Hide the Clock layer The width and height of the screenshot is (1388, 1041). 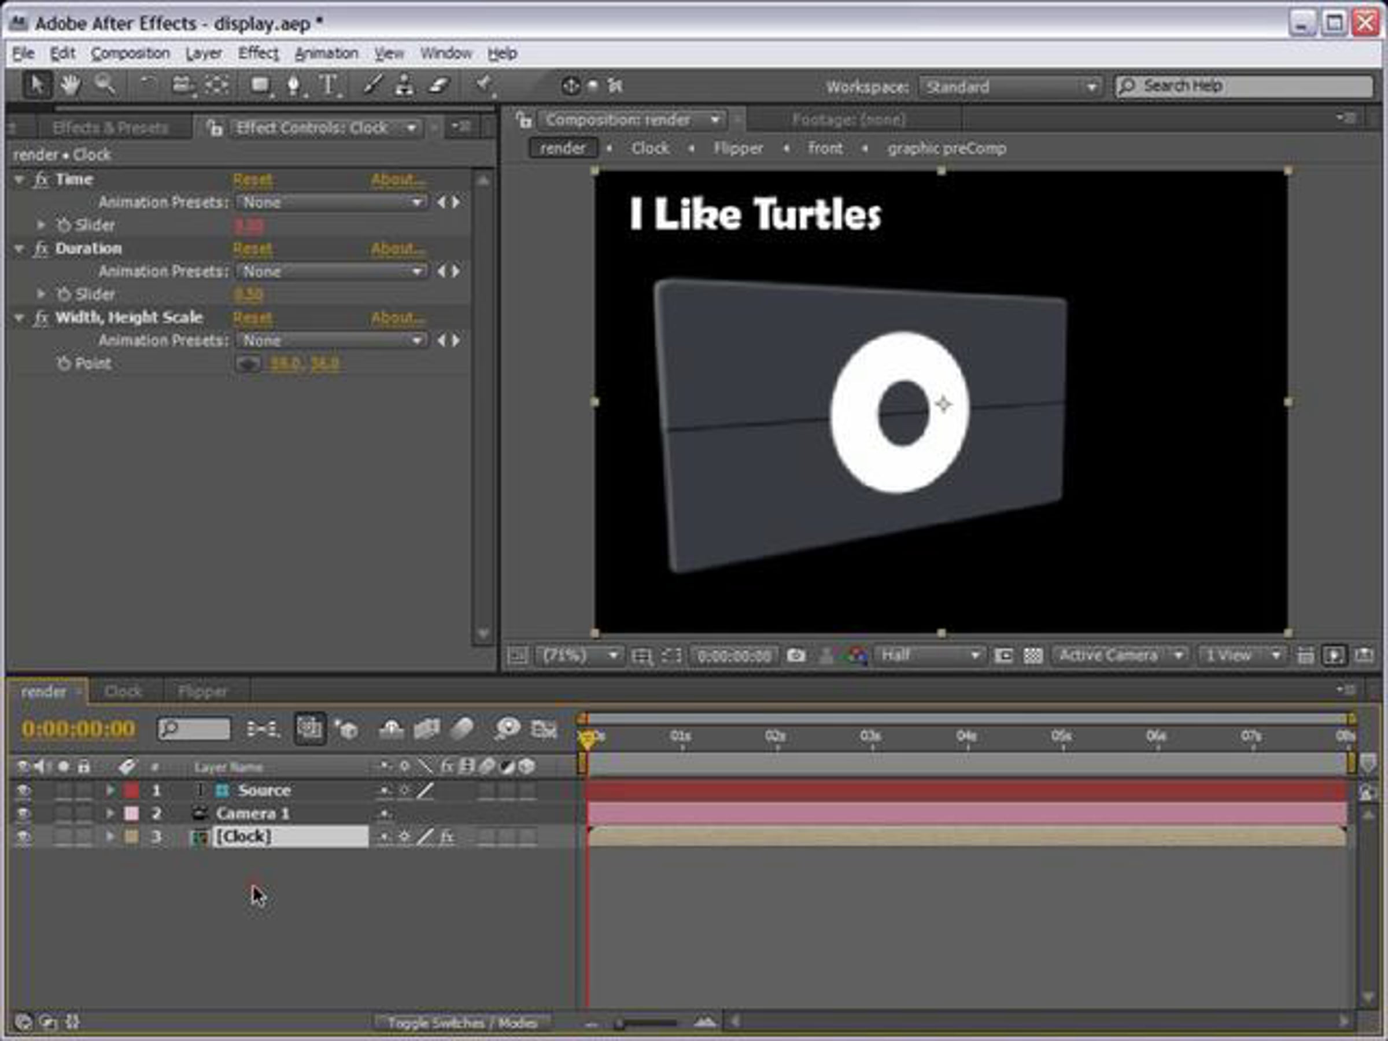[x=23, y=837]
